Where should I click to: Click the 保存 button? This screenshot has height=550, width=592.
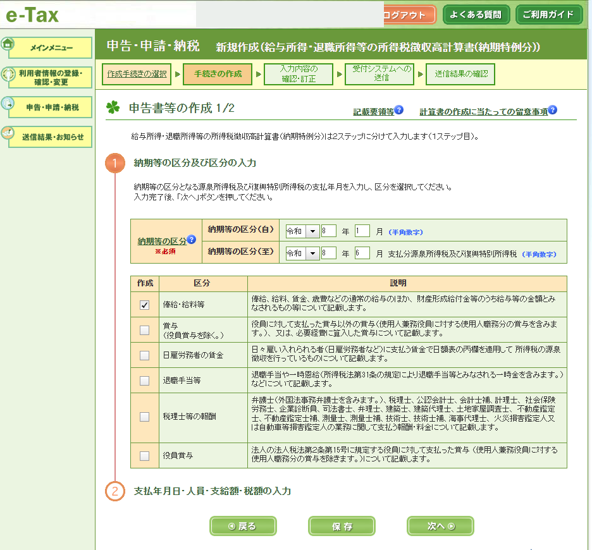(x=342, y=526)
